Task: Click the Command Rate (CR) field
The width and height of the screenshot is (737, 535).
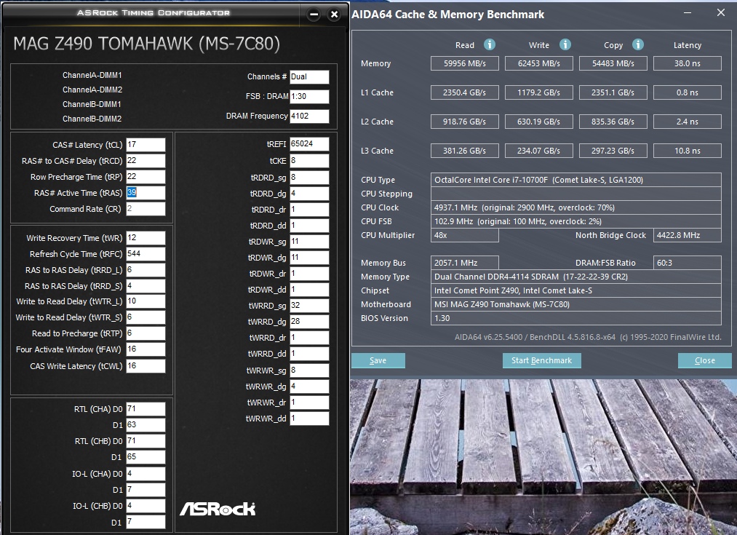Action: [x=146, y=209]
